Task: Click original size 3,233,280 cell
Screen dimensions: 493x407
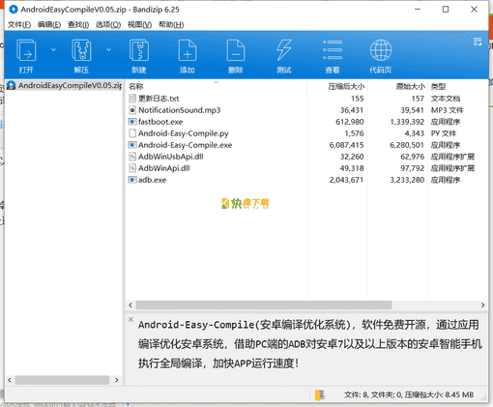Action: click(407, 180)
